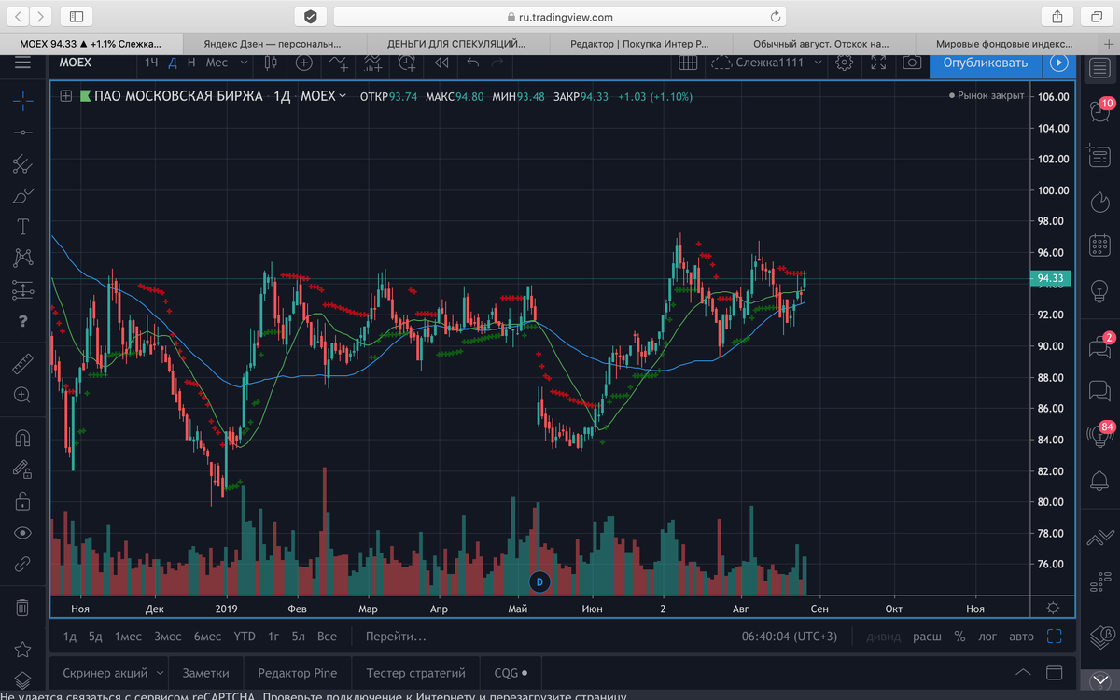Start bar replay rewind icon

(x=441, y=63)
